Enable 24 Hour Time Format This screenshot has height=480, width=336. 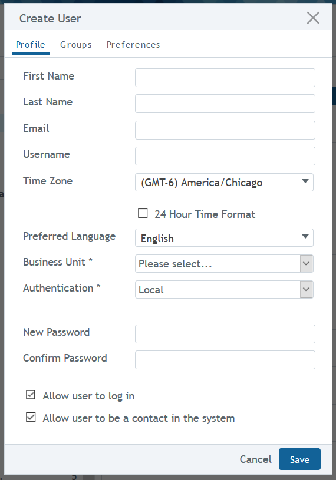coord(143,213)
